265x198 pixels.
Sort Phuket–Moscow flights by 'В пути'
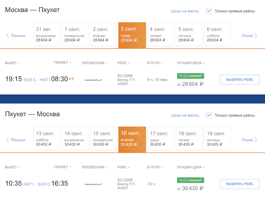[x=155, y=167]
